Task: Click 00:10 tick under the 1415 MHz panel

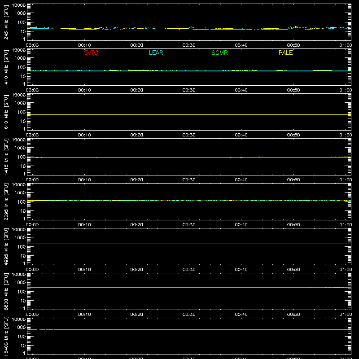Action: coord(84,180)
